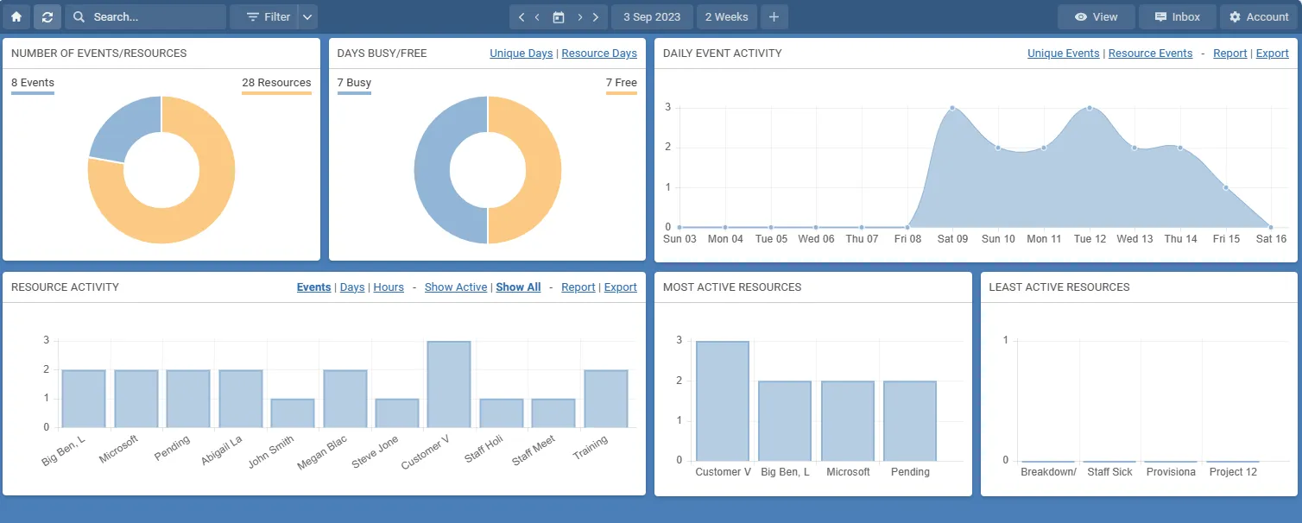
Task: Click the Megan Blac bar
Action: [x=344, y=399]
